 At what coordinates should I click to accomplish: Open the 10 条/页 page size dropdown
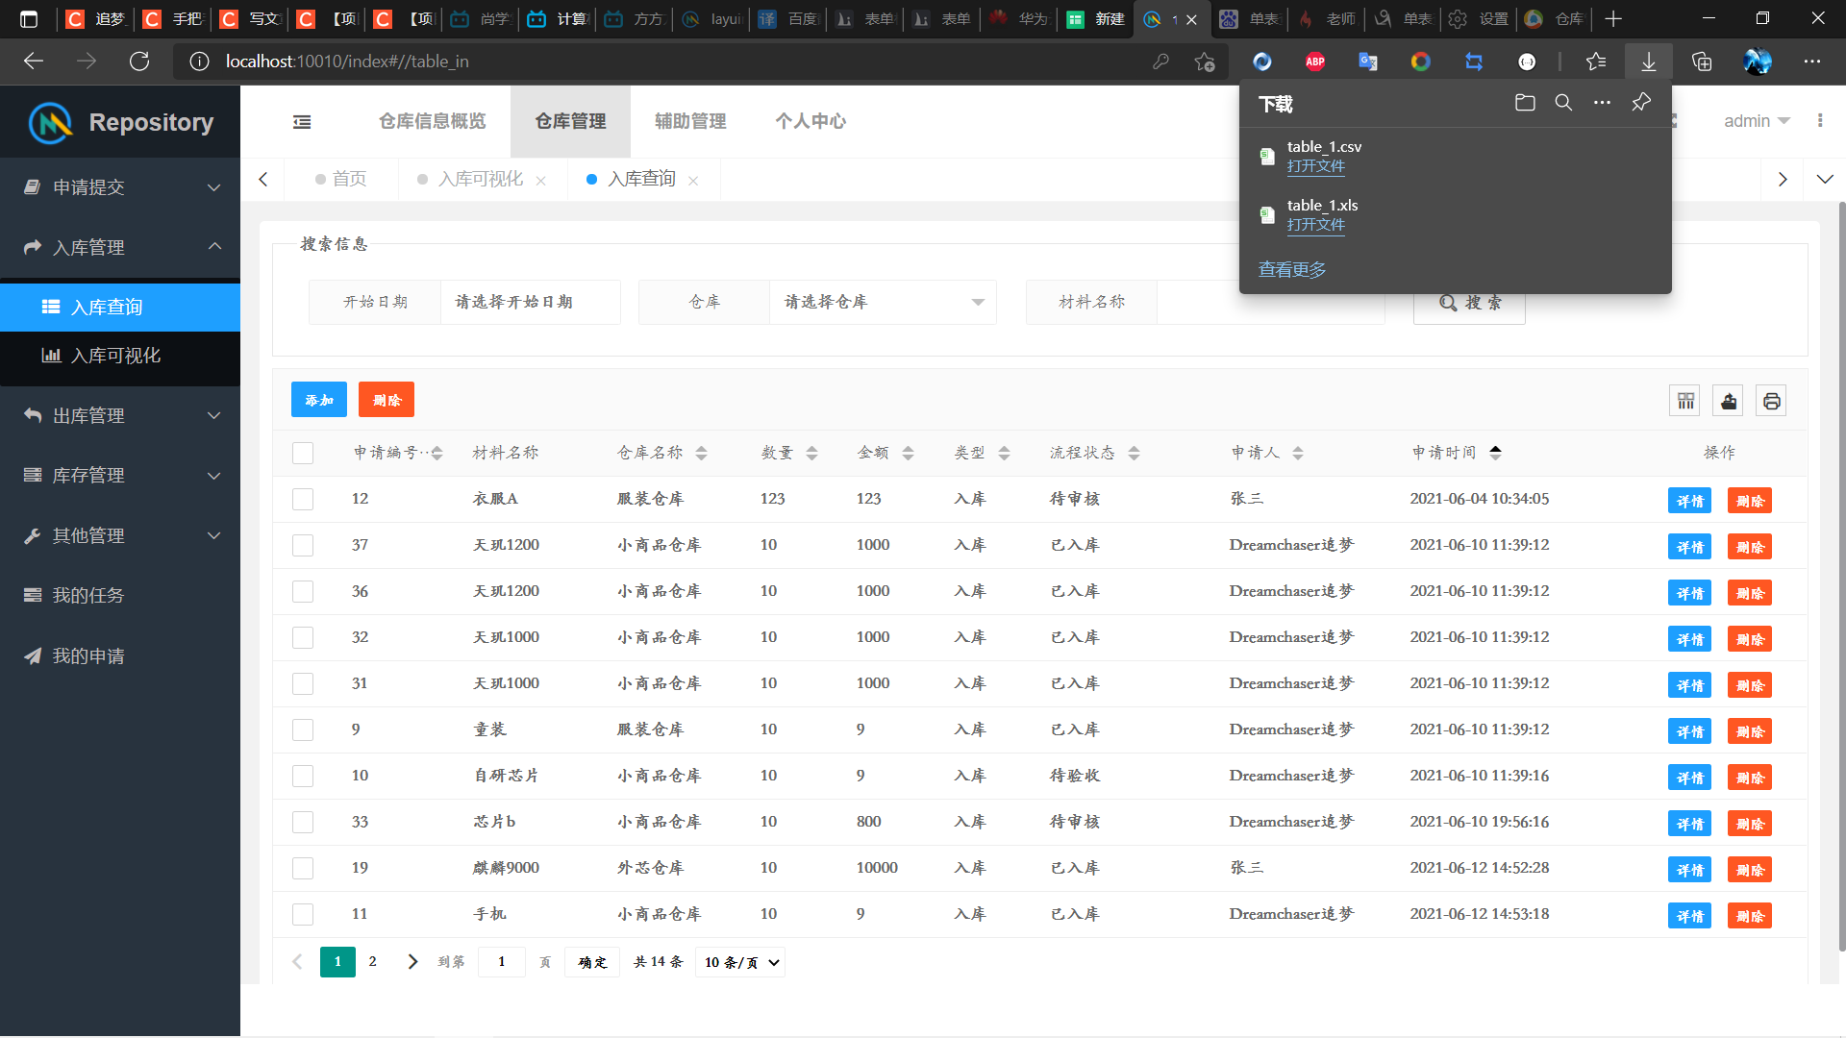pyautogui.click(x=740, y=962)
